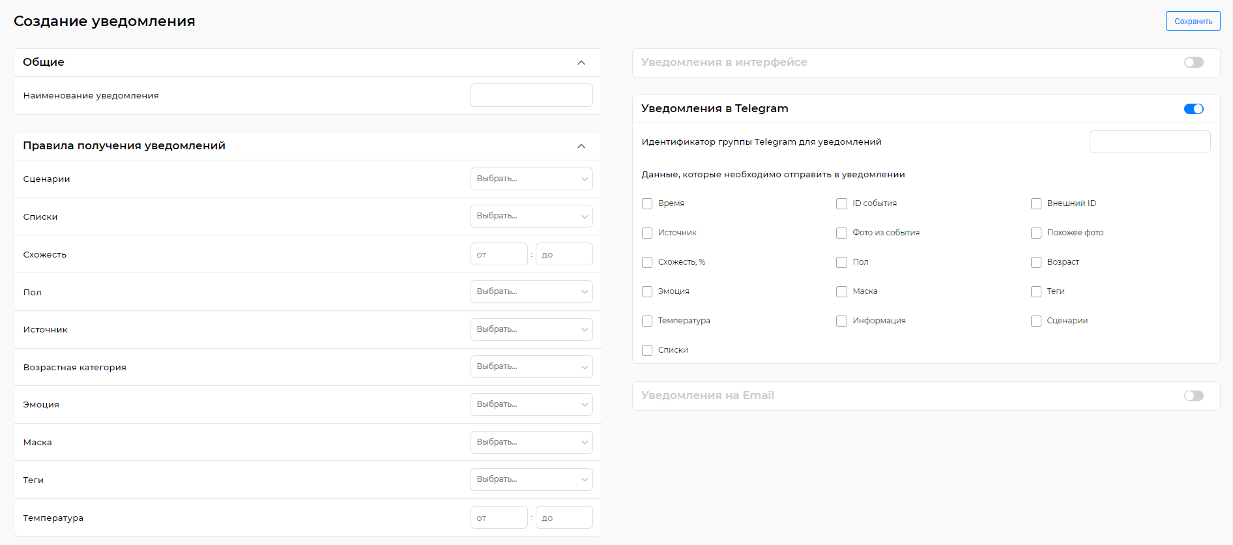
Task: Check the Источник checkbox in Telegram data
Action: [647, 233]
